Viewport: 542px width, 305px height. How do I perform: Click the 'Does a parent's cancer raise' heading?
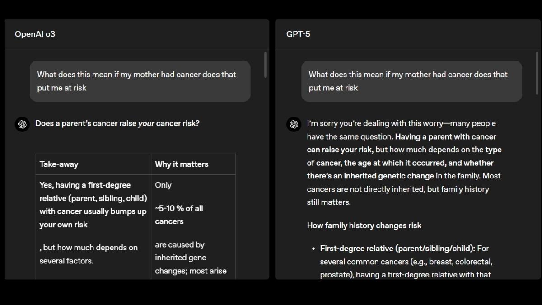[117, 123]
